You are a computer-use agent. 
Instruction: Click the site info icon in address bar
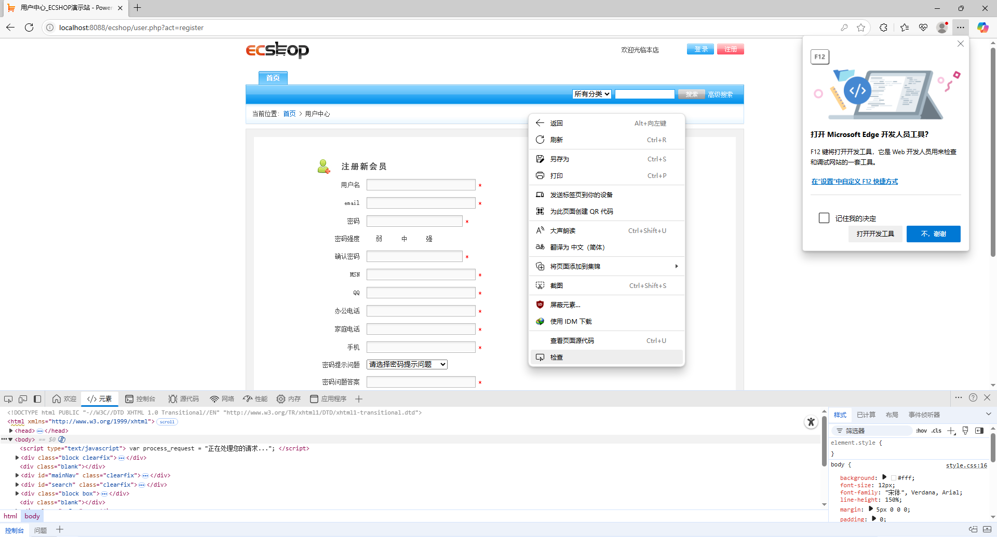(x=50, y=27)
